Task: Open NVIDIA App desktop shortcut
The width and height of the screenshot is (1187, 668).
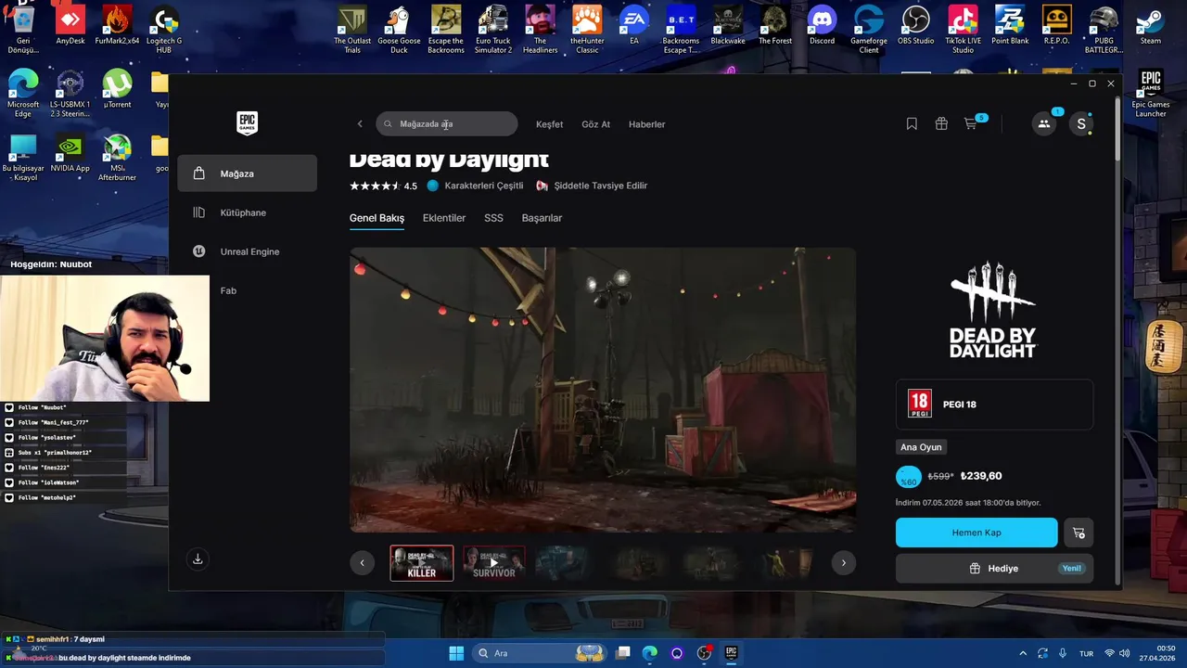Action: [x=70, y=155]
